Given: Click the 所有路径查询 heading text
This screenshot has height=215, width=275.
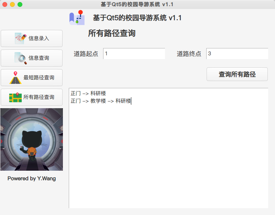Looking at the screenshot, I should click(112, 33).
